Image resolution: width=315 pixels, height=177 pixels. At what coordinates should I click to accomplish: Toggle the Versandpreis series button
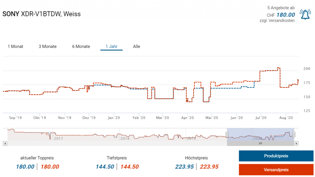click(276, 170)
